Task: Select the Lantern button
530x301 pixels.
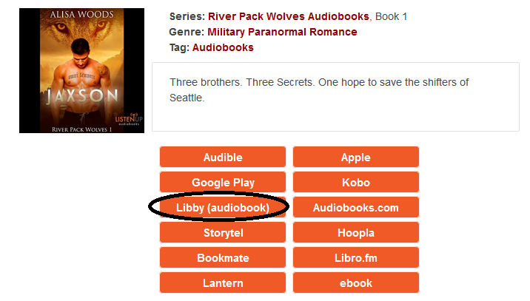Action: (223, 283)
